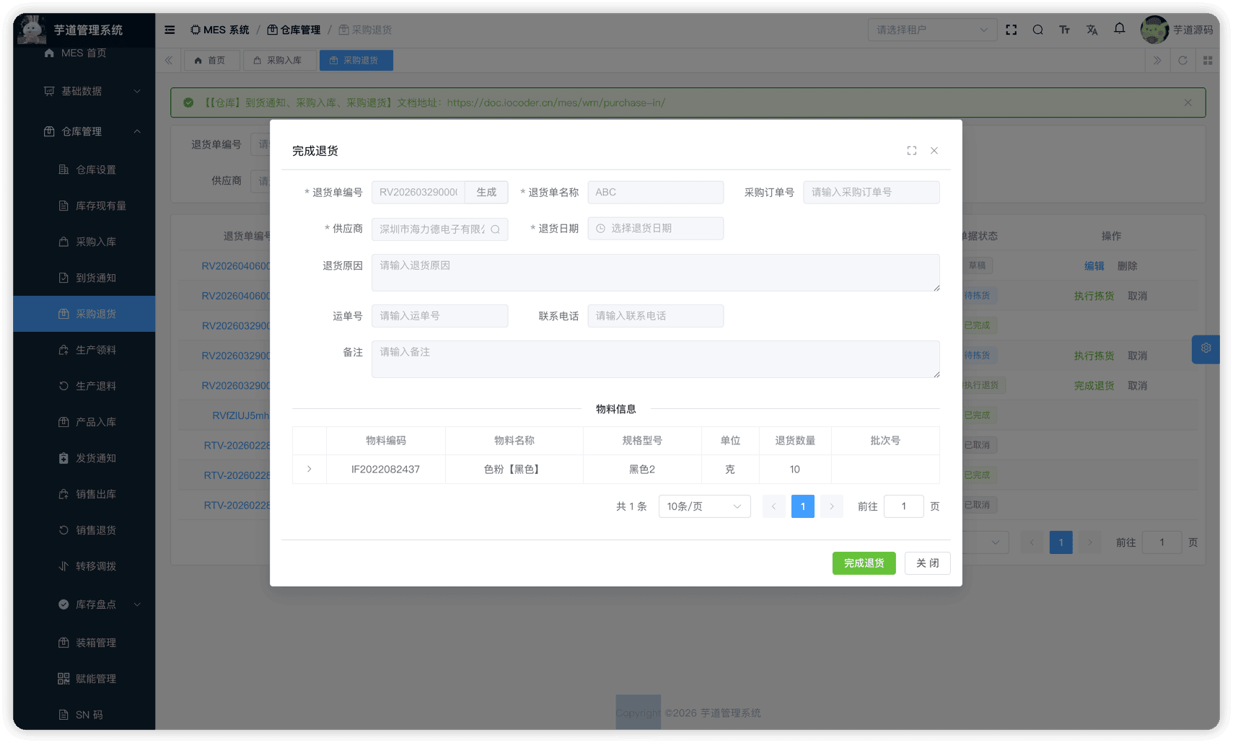Open the notification bell
Screen dimensions: 1233x743
click(1119, 29)
